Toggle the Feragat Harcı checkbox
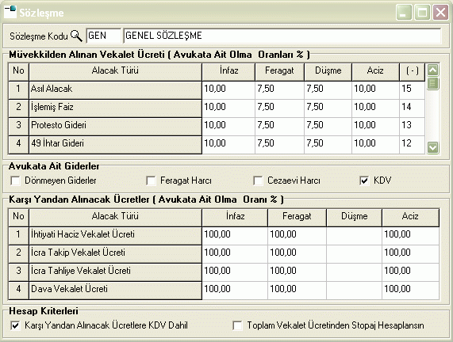The width and height of the screenshot is (453, 342). click(151, 180)
